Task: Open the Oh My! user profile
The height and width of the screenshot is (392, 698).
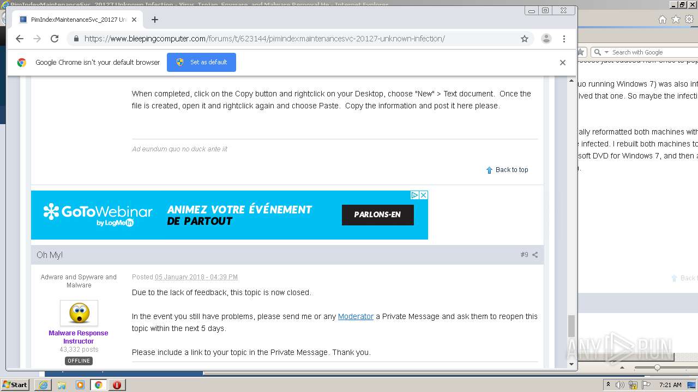Action: pyautogui.click(x=50, y=255)
